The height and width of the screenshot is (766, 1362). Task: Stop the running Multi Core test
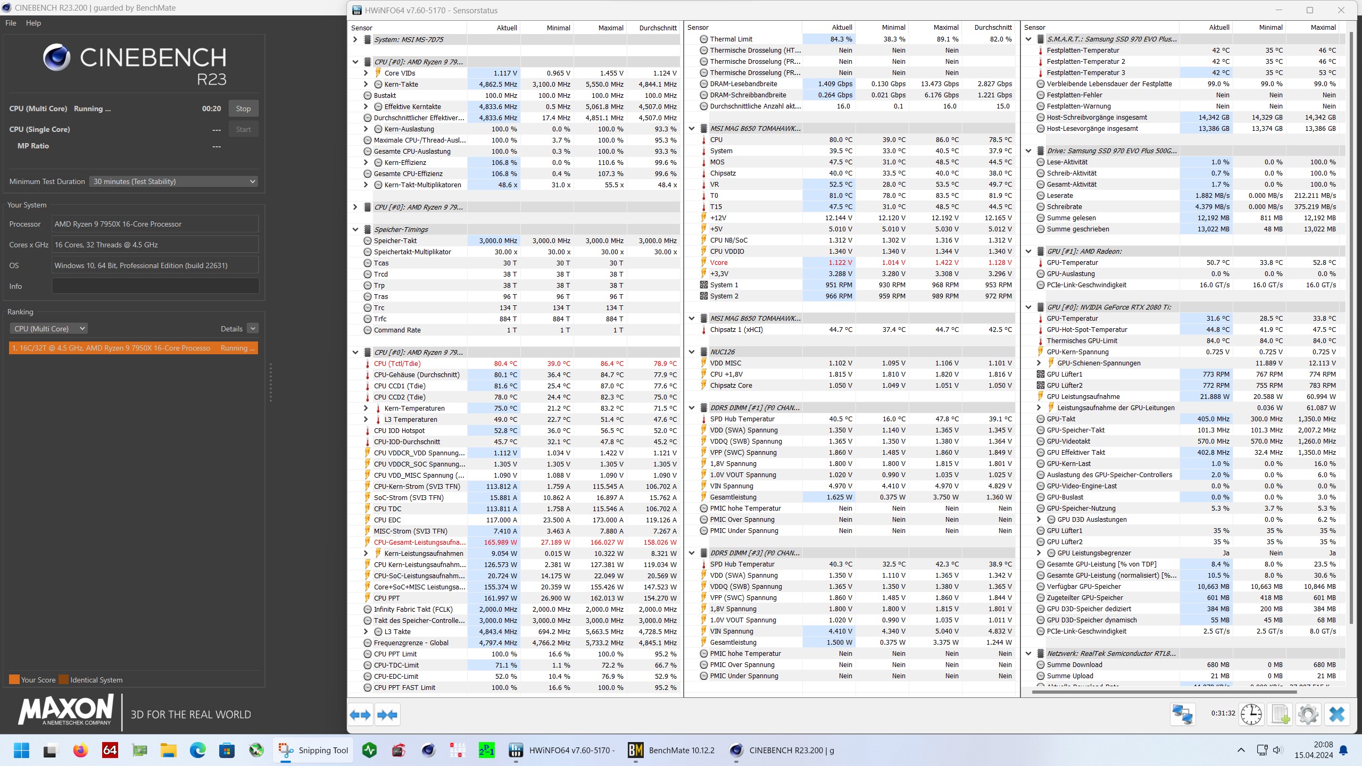(x=243, y=109)
